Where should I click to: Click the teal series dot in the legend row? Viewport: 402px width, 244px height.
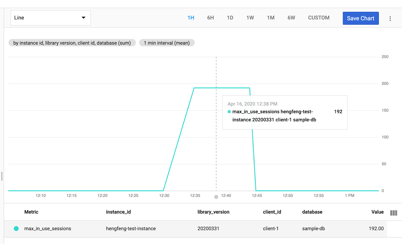16,229
